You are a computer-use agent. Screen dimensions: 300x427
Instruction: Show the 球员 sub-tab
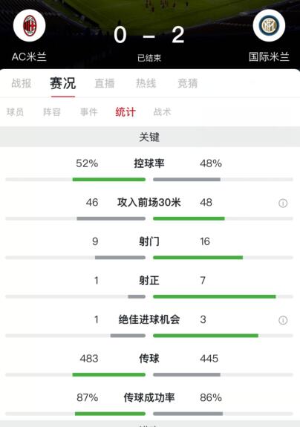click(x=15, y=112)
